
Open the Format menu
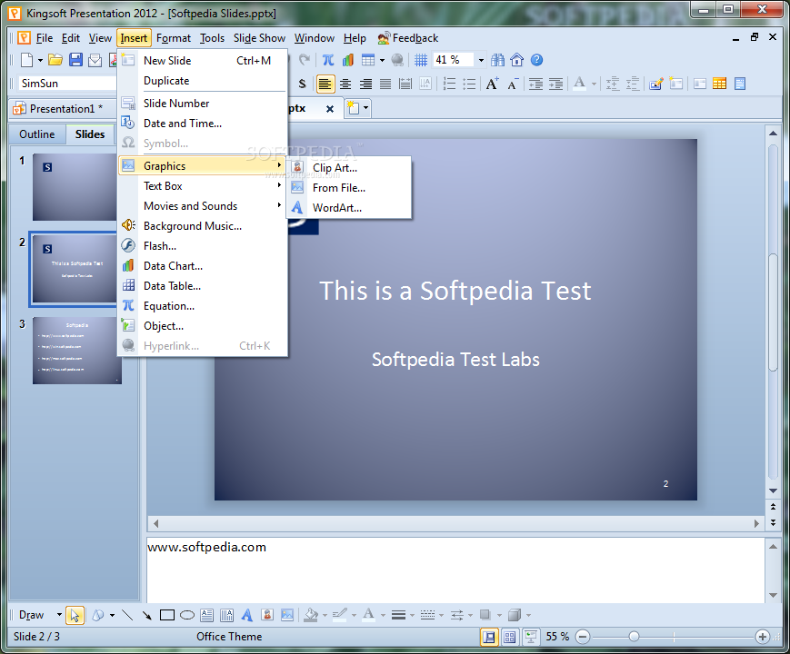[174, 38]
